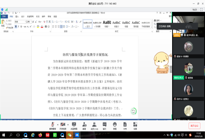Apply yellow text highlight color
Screen dimensions: 205x139
pos(38,27)
